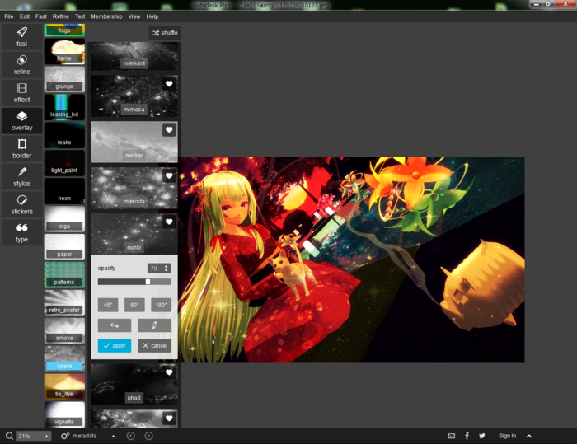Click the Sign In link
Viewport: 577px width, 444px height.
pos(507,436)
